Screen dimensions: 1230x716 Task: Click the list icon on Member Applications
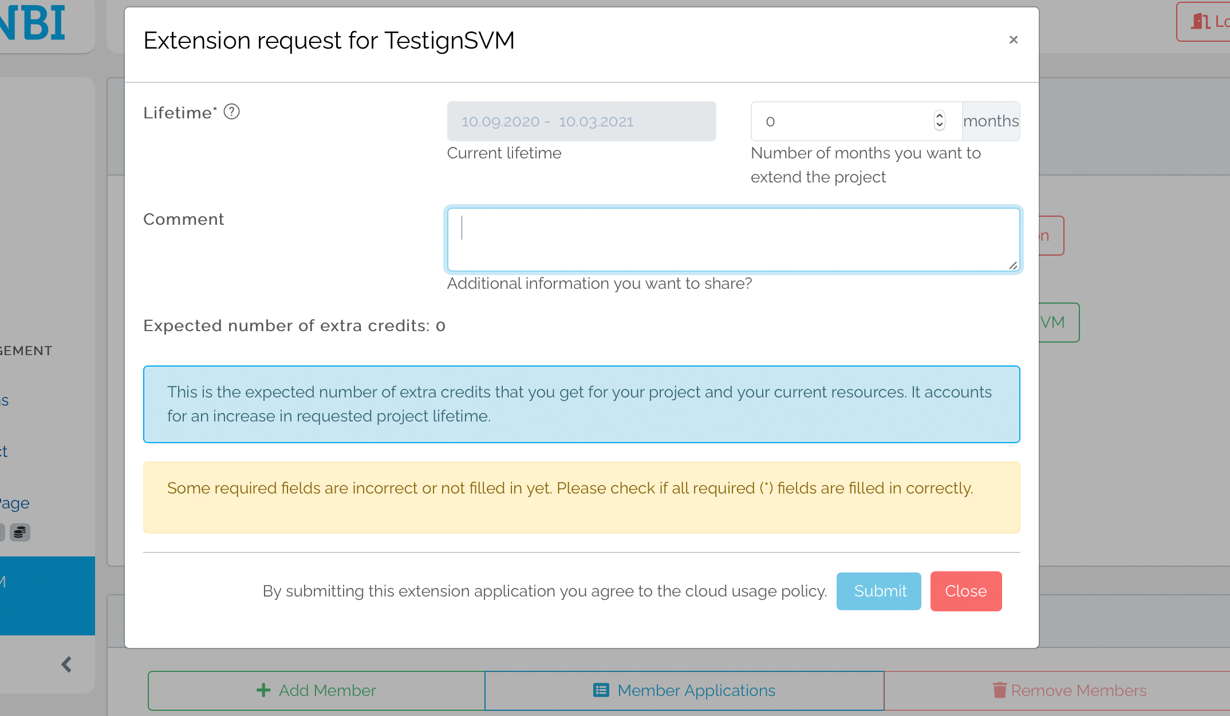pyautogui.click(x=601, y=690)
